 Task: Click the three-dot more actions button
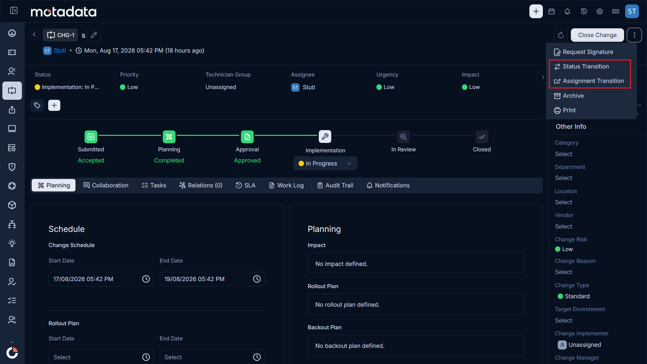click(634, 35)
